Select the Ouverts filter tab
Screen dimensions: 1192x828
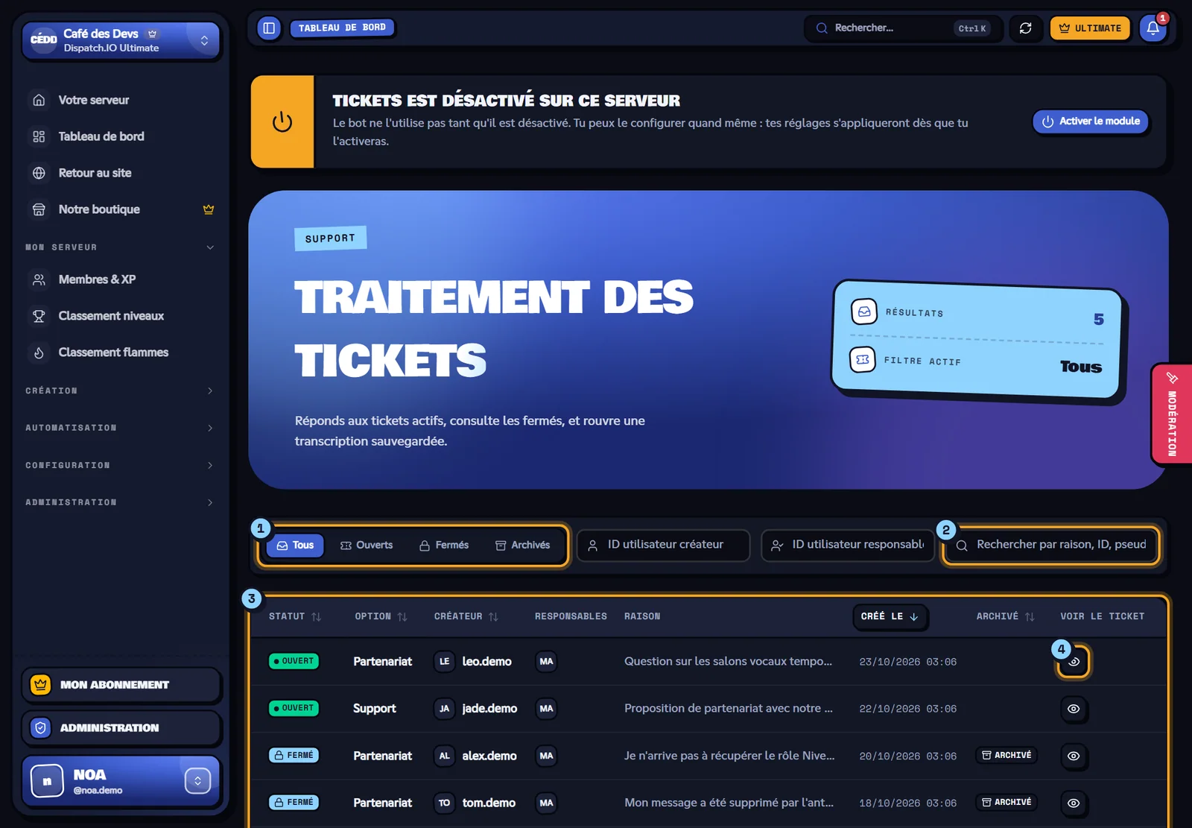coord(366,546)
